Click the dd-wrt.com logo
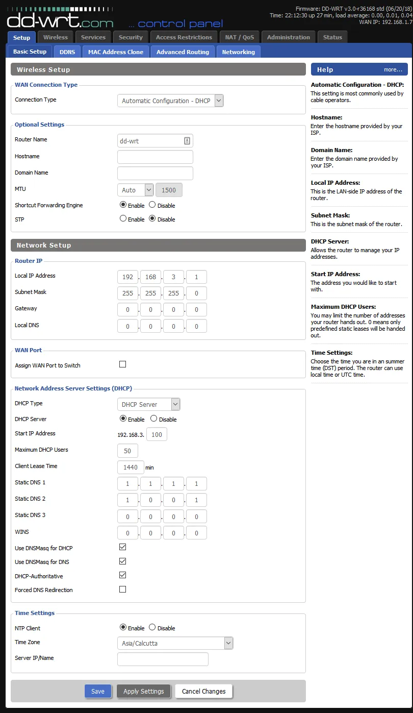 (x=60, y=19)
